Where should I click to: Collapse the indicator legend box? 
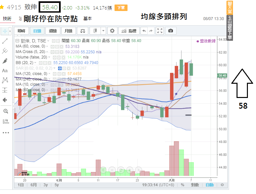[17, 41]
